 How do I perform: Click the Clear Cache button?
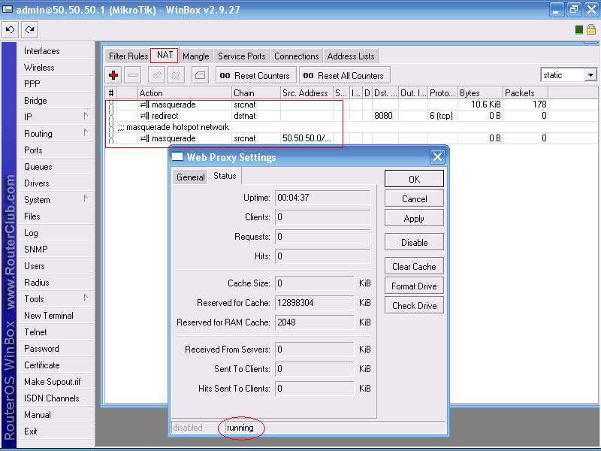coord(414,266)
